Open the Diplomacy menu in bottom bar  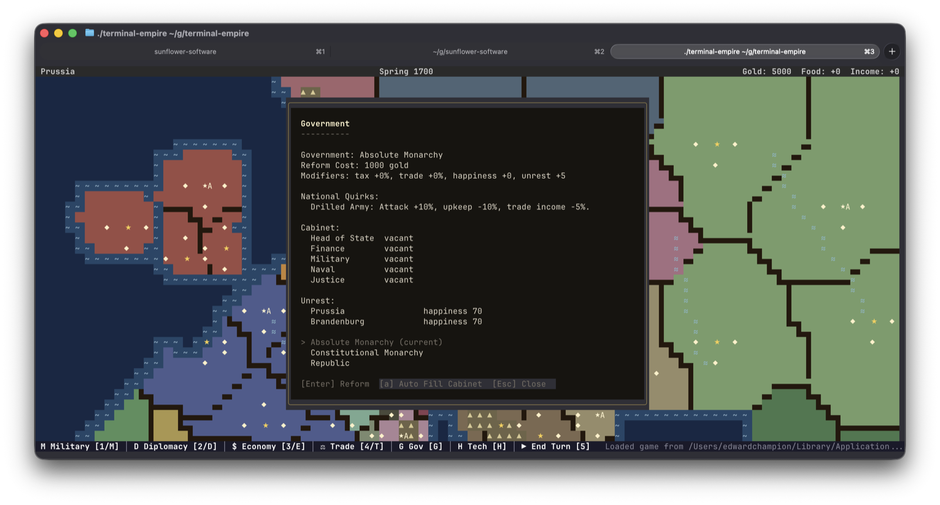coord(175,447)
